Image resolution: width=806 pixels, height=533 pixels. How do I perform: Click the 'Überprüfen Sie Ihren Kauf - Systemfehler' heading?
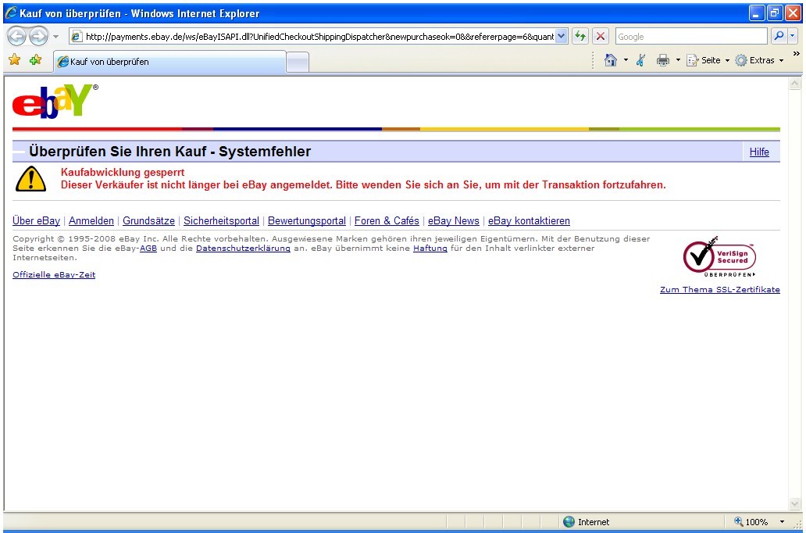point(169,152)
